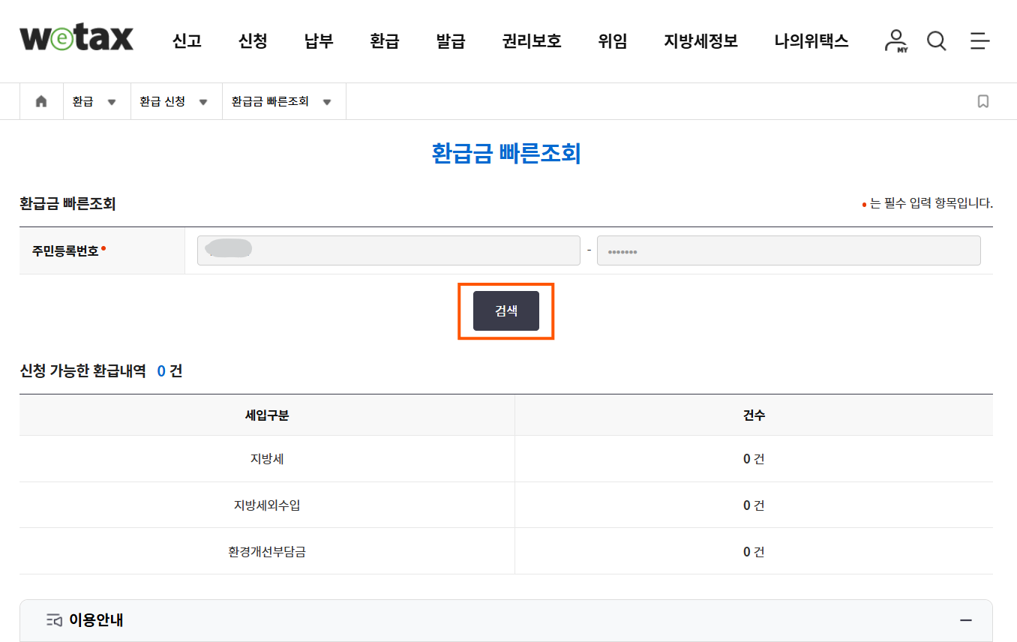This screenshot has height=642, width=1017.
Task: Click the 검색 search button
Action: click(506, 310)
